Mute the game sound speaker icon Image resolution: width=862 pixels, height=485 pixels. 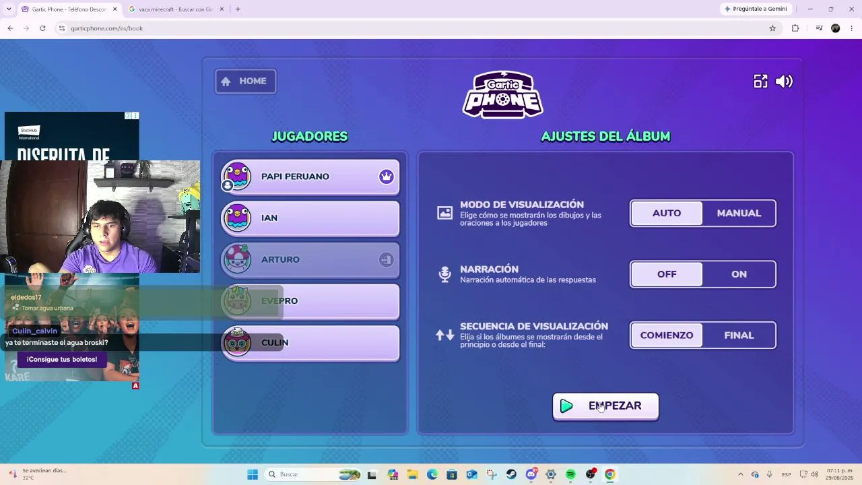(784, 82)
